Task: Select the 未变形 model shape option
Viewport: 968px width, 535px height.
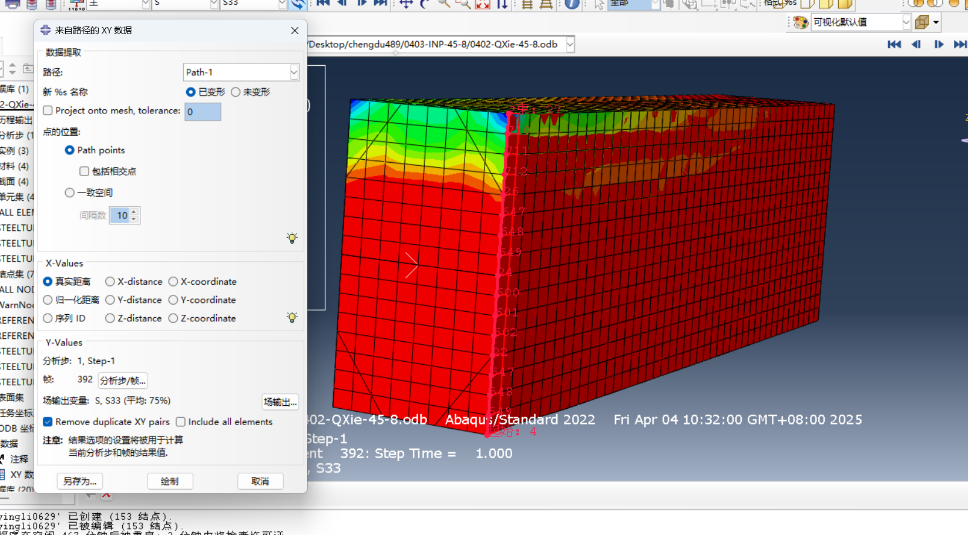Action: (x=236, y=92)
